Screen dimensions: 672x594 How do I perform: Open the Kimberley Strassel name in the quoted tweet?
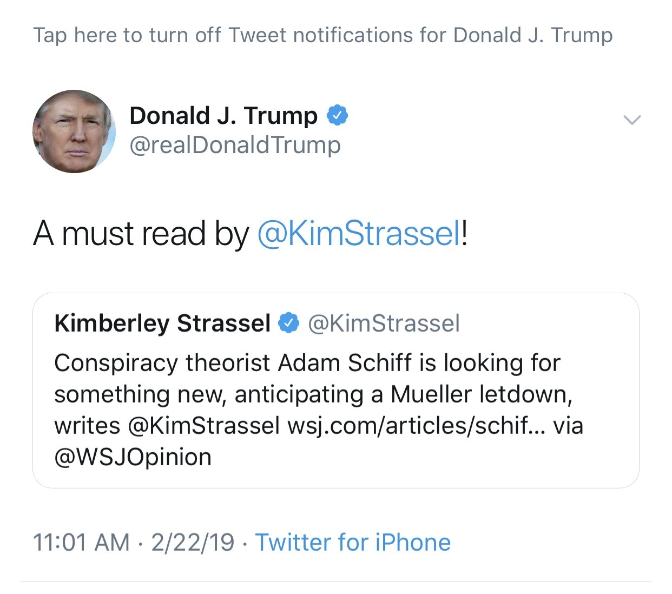[x=162, y=323]
